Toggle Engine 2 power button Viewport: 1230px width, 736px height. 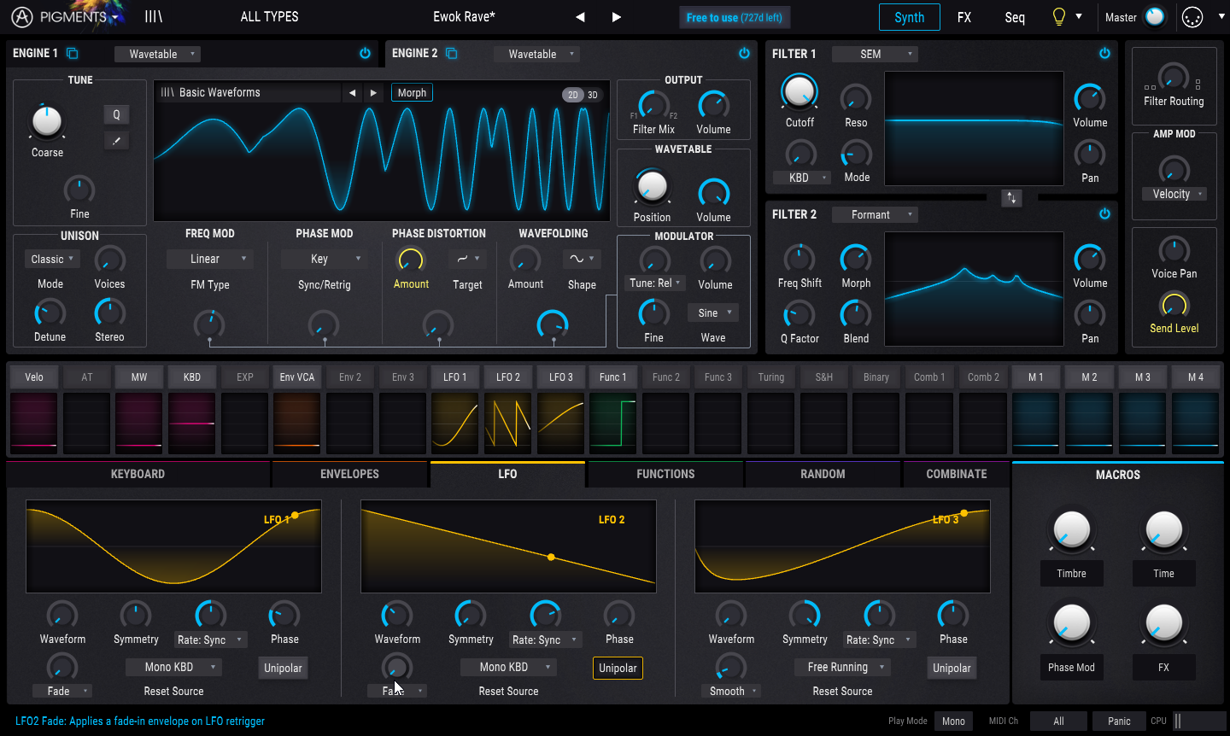coord(744,53)
